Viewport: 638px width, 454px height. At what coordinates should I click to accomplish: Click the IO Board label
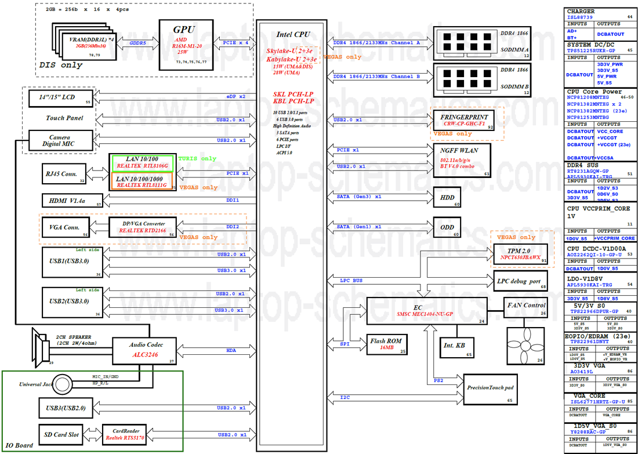(19, 445)
